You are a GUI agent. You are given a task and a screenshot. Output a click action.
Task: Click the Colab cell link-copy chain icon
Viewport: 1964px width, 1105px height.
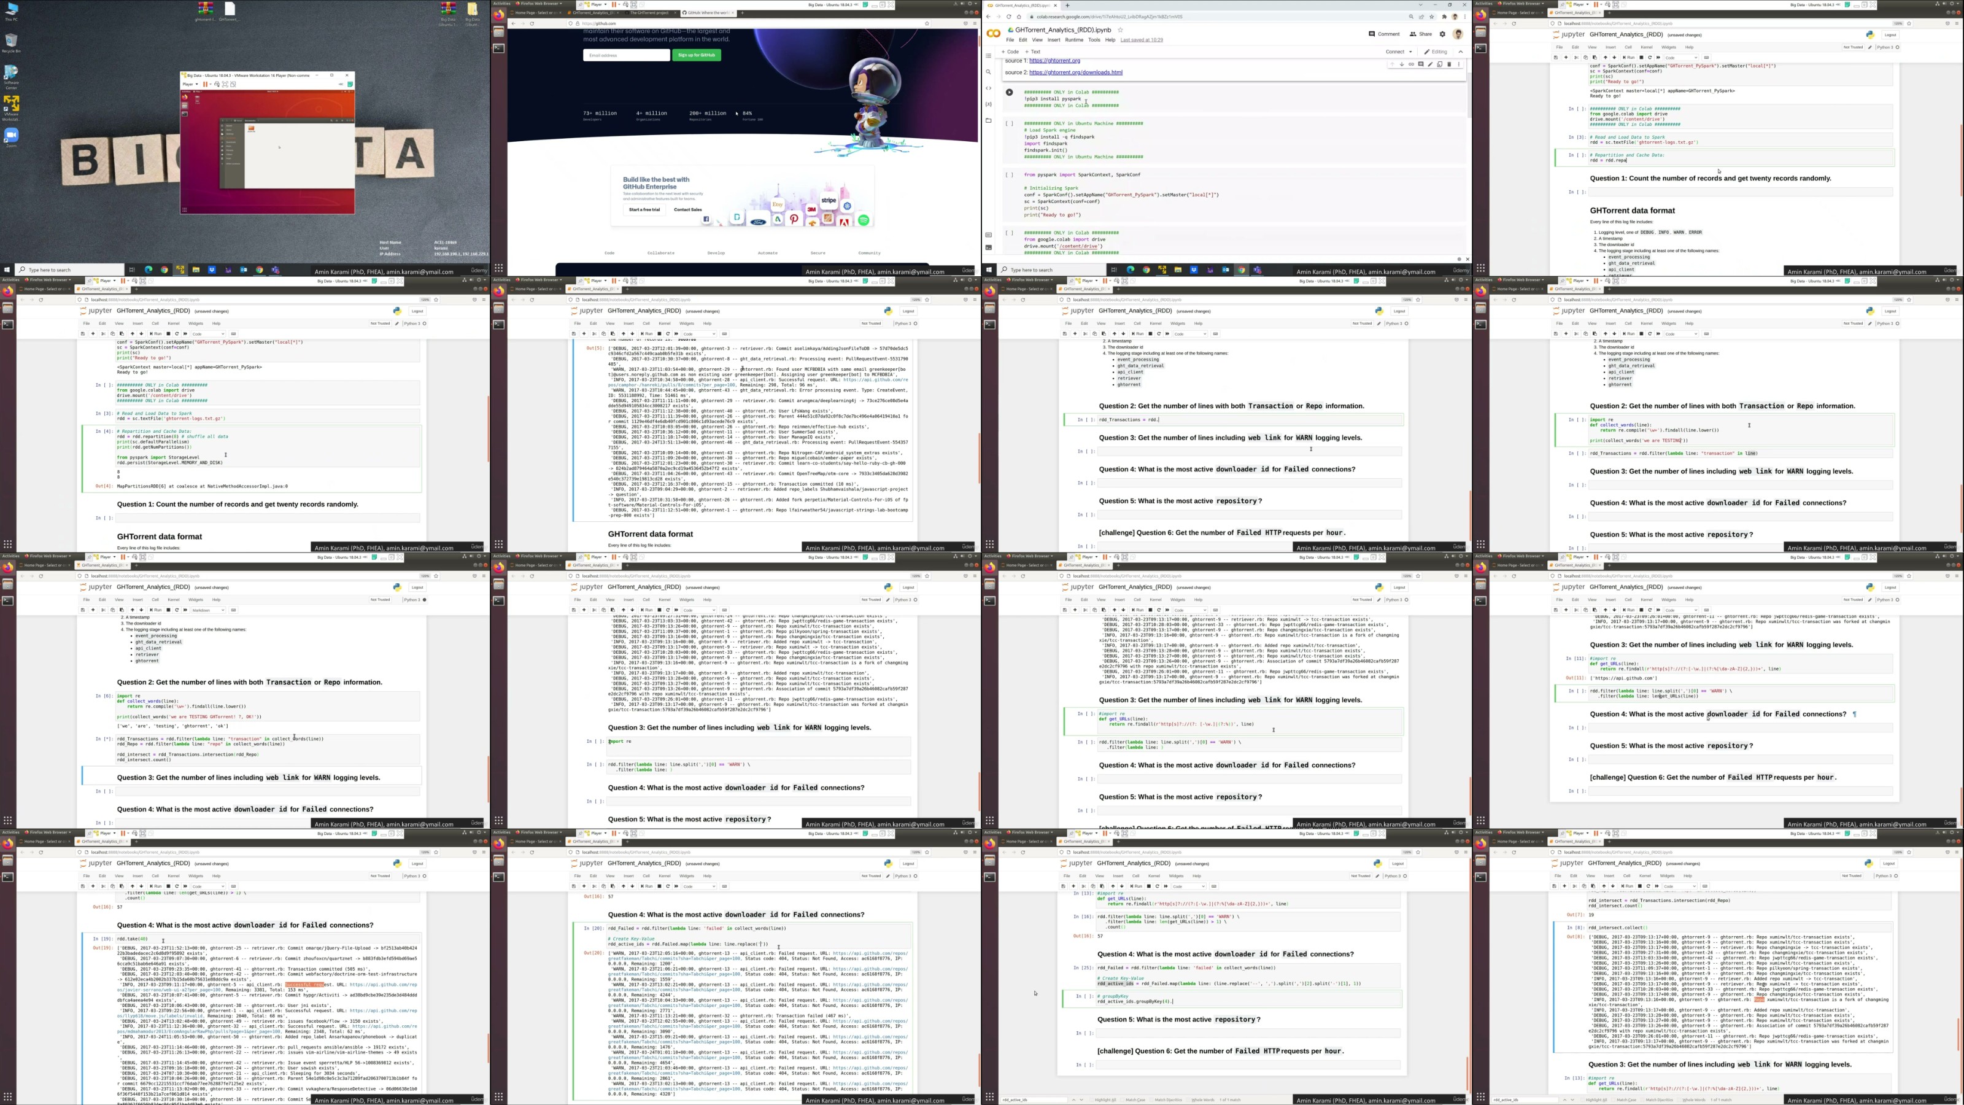(x=1410, y=64)
